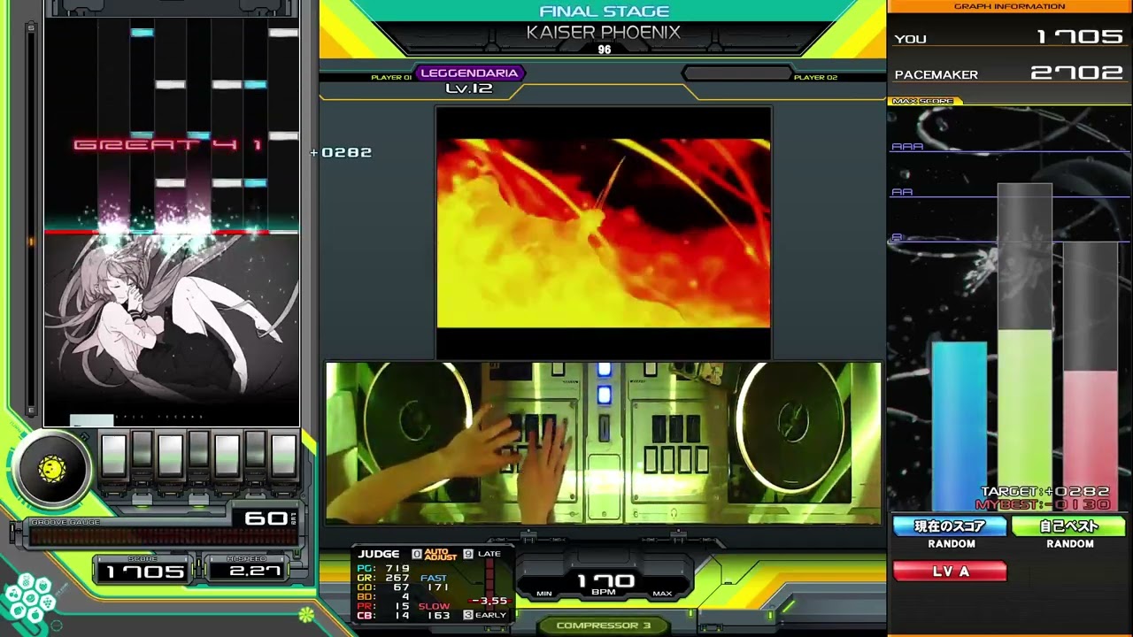Click the PR count 15

(x=403, y=606)
